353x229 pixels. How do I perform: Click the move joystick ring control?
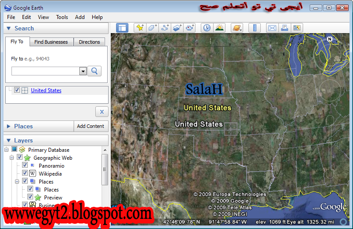[330, 90]
